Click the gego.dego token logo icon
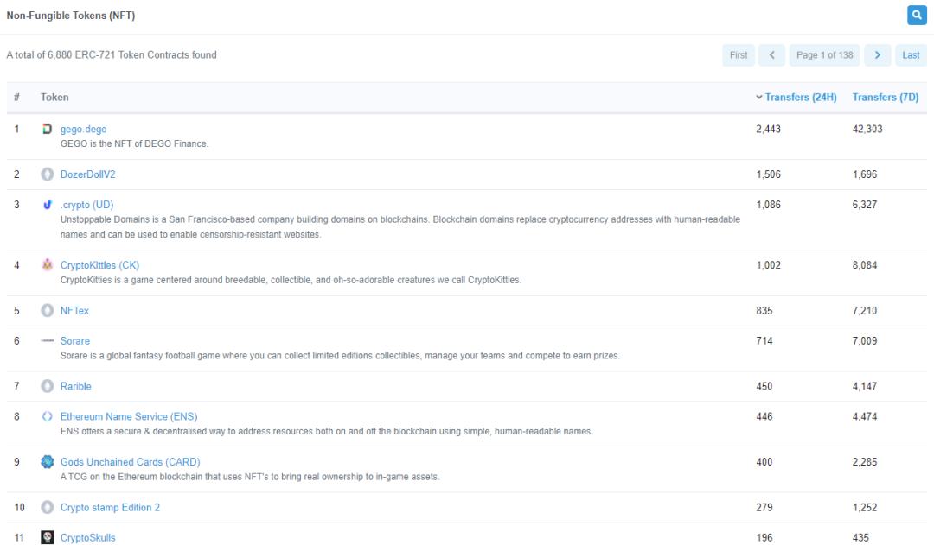This screenshot has height=545, width=934. click(48, 129)
